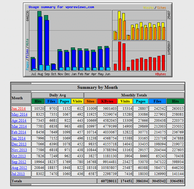Open the Jan 2014 month link
Image resolution: width=194 pixels, height=189 pixels.
(x=19, y=138)
